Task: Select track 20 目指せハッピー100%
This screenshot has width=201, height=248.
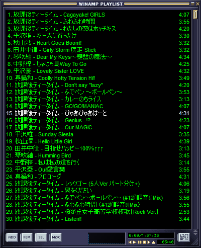Action: coord(98,148)
